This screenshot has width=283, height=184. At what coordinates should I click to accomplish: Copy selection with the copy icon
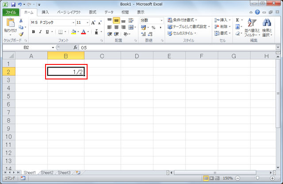(x=21, y=27)
